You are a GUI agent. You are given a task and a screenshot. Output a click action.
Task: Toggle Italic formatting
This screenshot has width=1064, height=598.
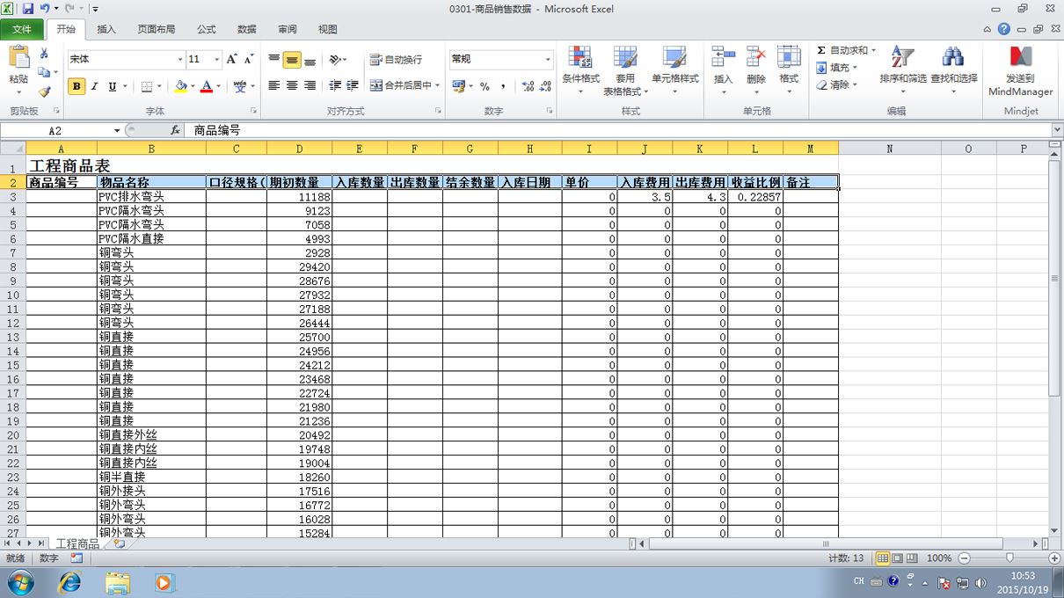coord(94,86)
